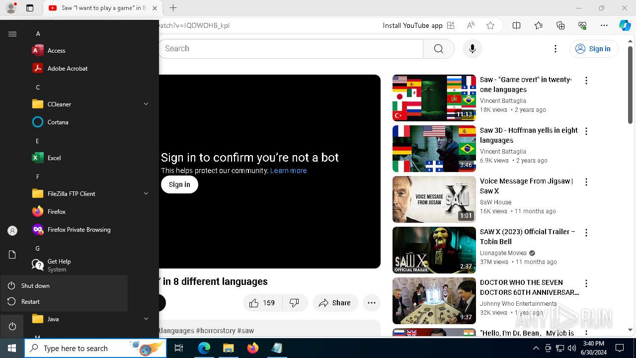Open Edge tab actions menu icon
The height and width of the screenshot is (358, 636).
tap(30, 8)
